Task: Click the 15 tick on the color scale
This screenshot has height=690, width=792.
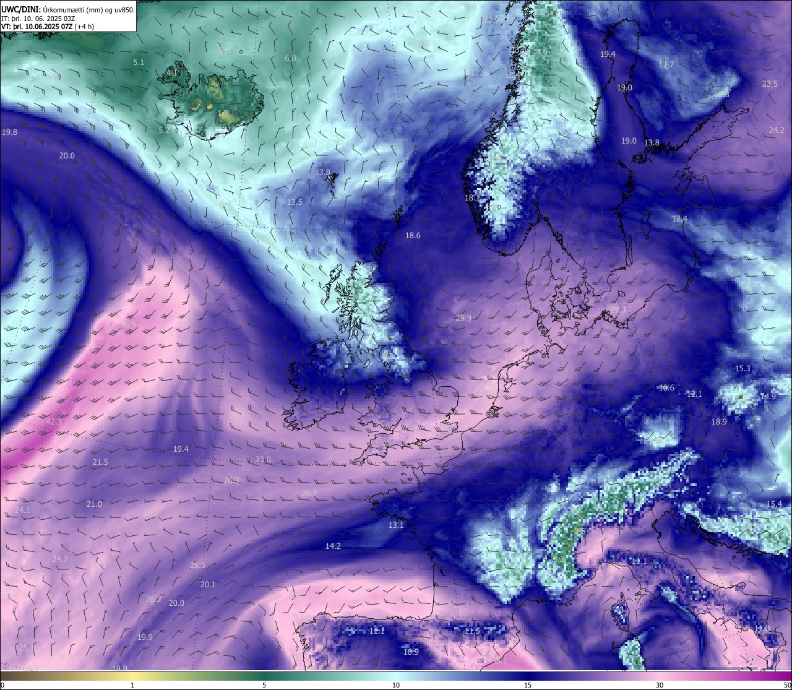Action: click(528, 685)
